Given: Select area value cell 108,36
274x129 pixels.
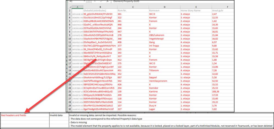Looking at the screenshot, I should [x=223, y=91].
